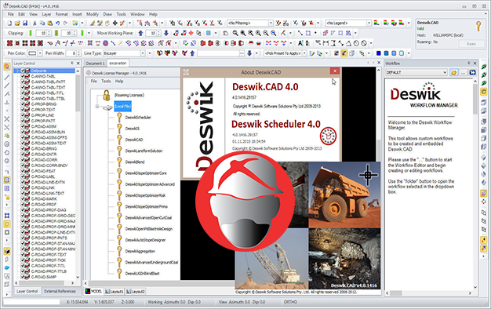
Task: Click the gold key license icon top right
Action: [x=478, y=27]
